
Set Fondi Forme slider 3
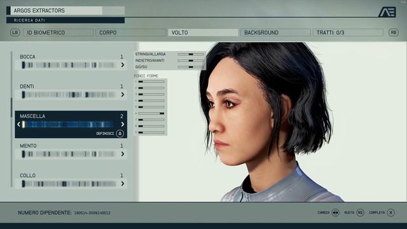151,94
